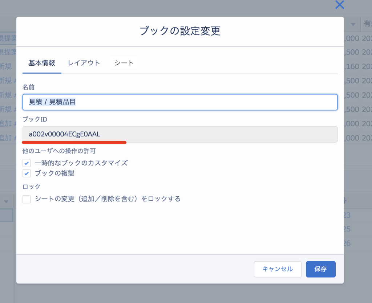Open the column dropdown arrow beside 有 header
Screen dimensions: 372x303
(353, 24)
